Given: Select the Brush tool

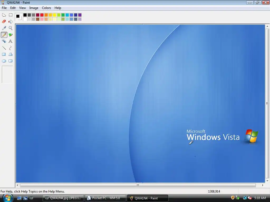Looking at the screenshot, I should (x=11, y=35).
